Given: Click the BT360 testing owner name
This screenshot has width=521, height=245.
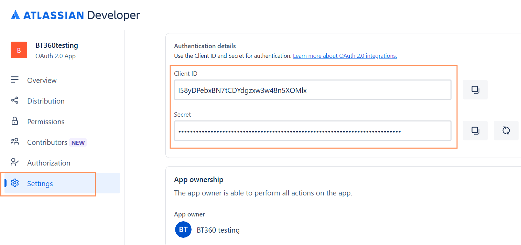Looking at the screenshot, I should [x=218, y=230].
